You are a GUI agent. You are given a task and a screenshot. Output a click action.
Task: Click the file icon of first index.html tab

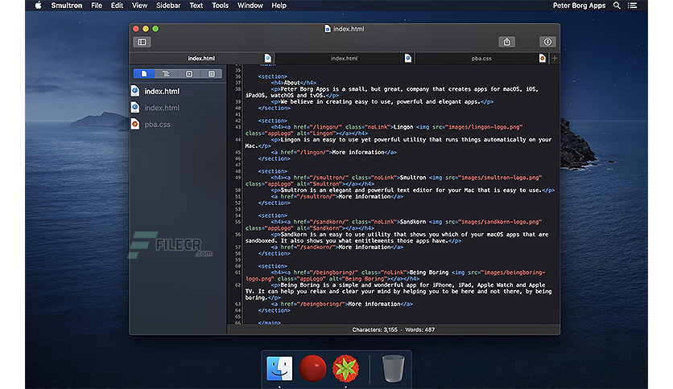point(268,58)
